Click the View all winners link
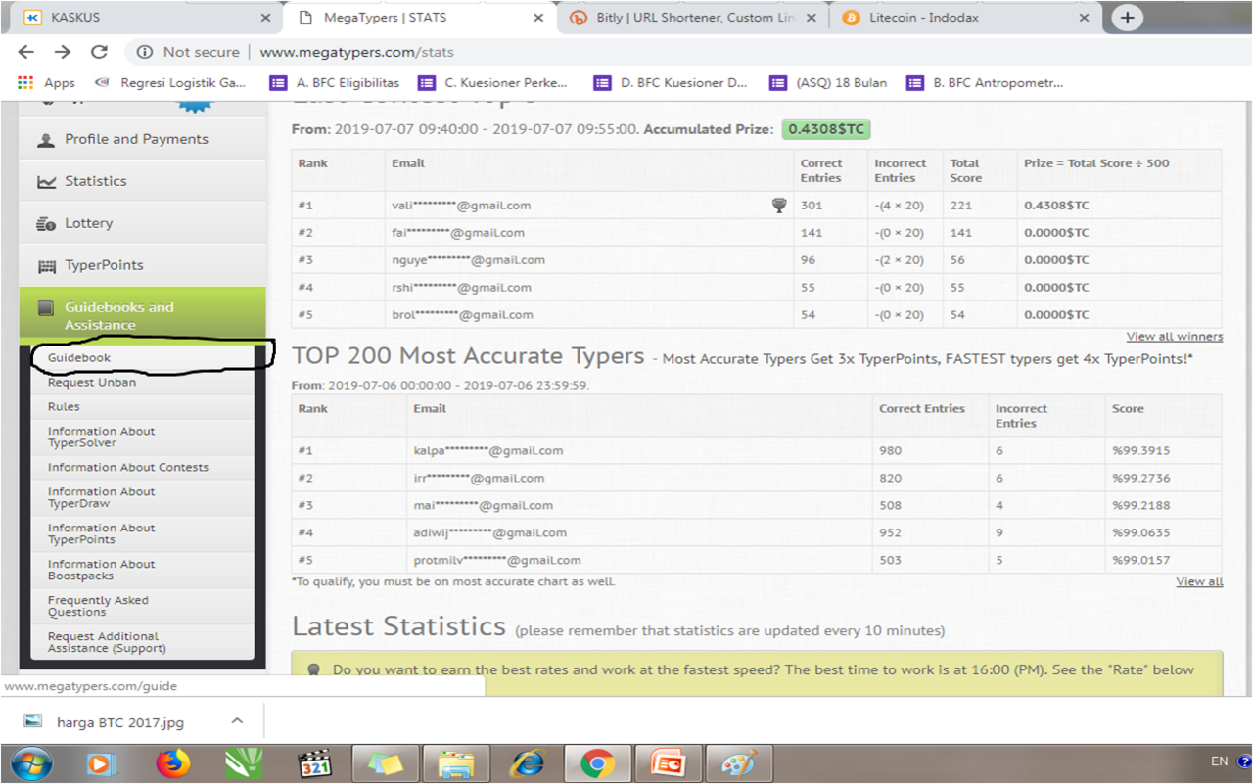1253x784 pixels. [1174, 337]
